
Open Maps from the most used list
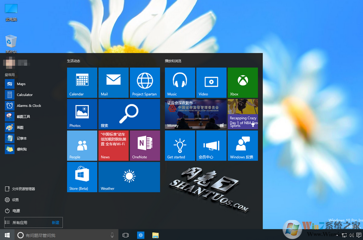21,84
